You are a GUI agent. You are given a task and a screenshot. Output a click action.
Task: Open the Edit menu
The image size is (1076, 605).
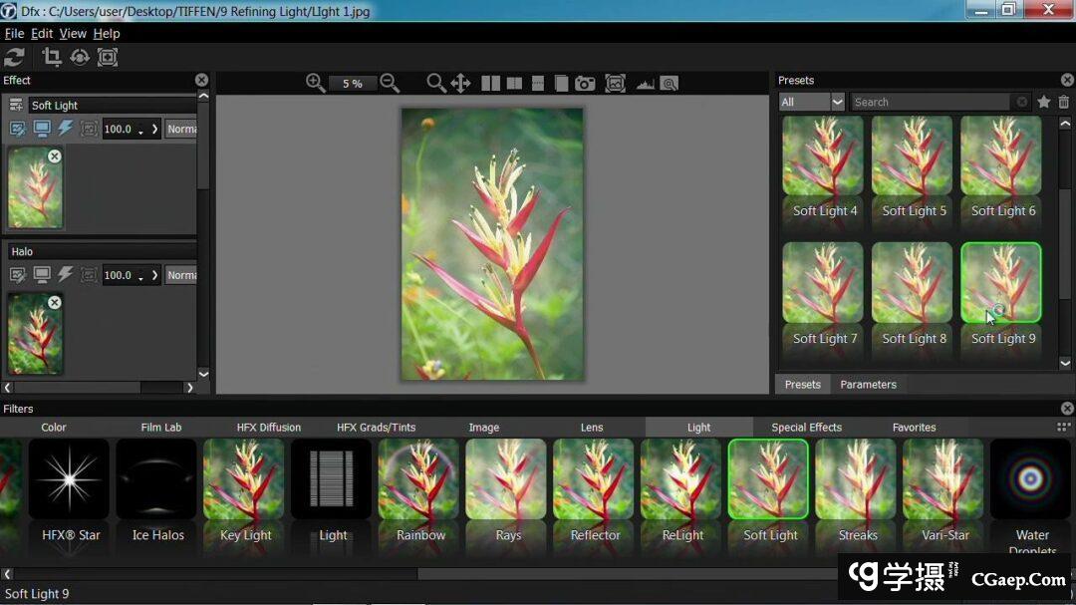42,33
